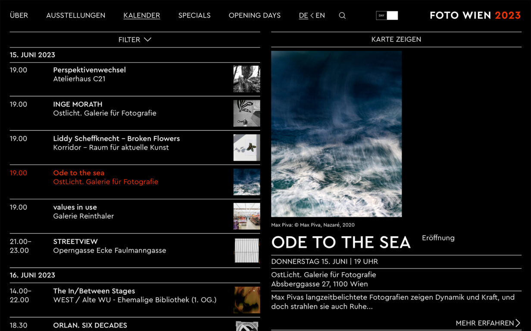
Task: Go to the OPENING DAYS page
Action: coord(255,15)
